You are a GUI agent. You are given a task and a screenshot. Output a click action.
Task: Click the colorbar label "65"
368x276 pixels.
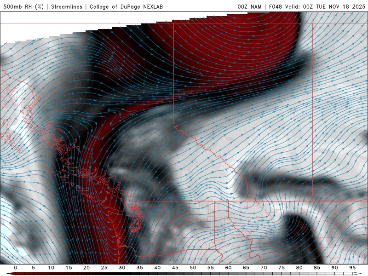coord(246,268)
